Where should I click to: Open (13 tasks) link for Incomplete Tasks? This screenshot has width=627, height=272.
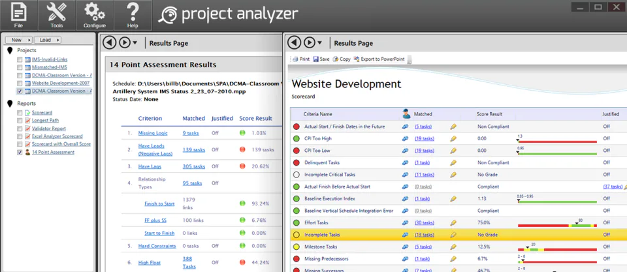click(x=425, y=235)
